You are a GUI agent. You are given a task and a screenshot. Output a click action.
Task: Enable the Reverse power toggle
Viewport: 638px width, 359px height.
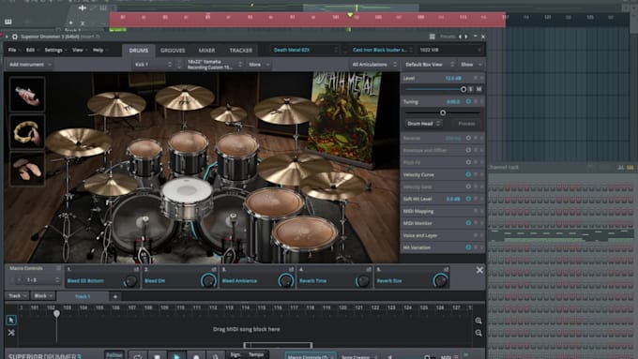tap(468, 138)
